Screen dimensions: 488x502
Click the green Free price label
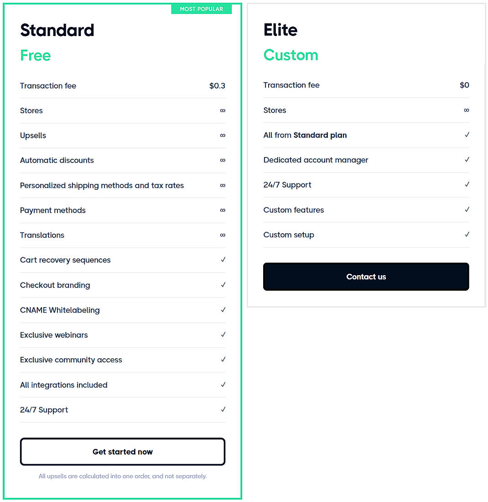pos(35,55)
